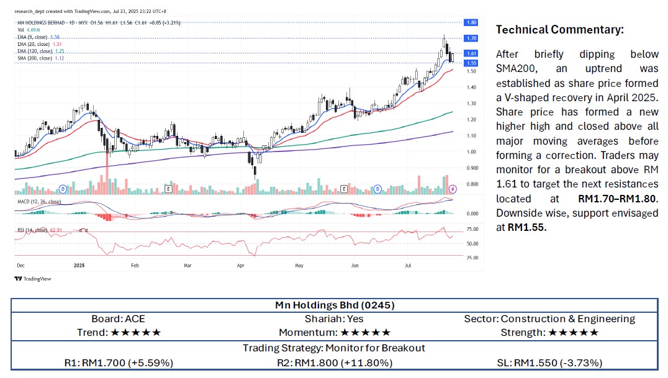Click the Dec label on time axis
This screenshot has height=378, width=668.
point(20,266)
